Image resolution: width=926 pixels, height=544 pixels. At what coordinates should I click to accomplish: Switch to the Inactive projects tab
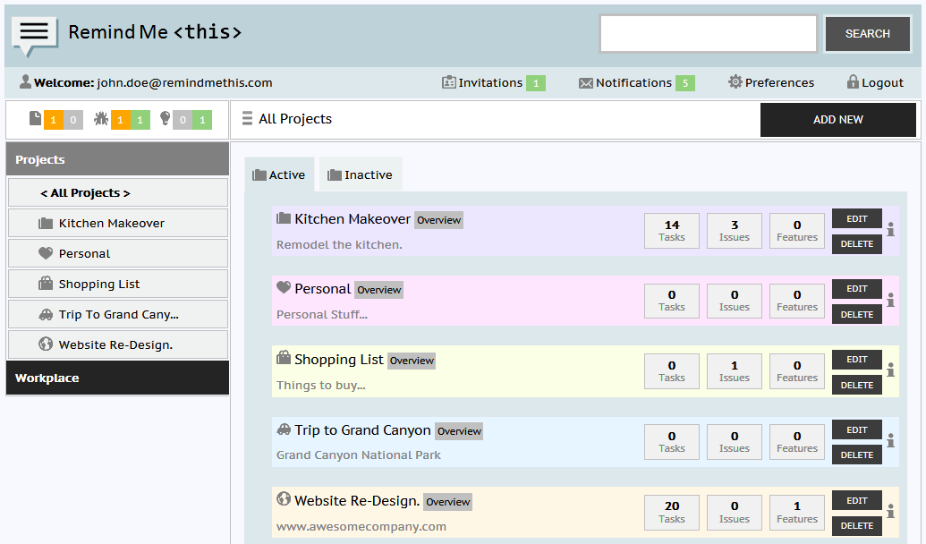click(361, 174)
